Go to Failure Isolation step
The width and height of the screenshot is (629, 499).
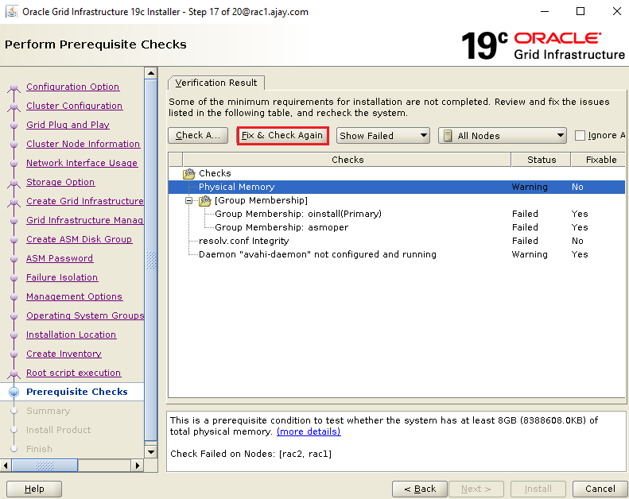coord(62,277)
